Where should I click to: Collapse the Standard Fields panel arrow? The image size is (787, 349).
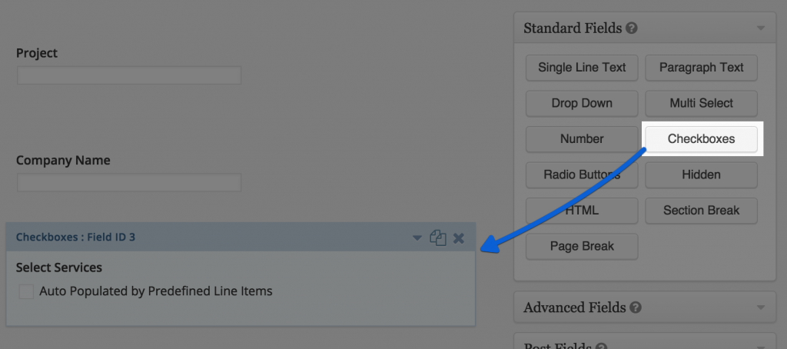pos(761,28)
